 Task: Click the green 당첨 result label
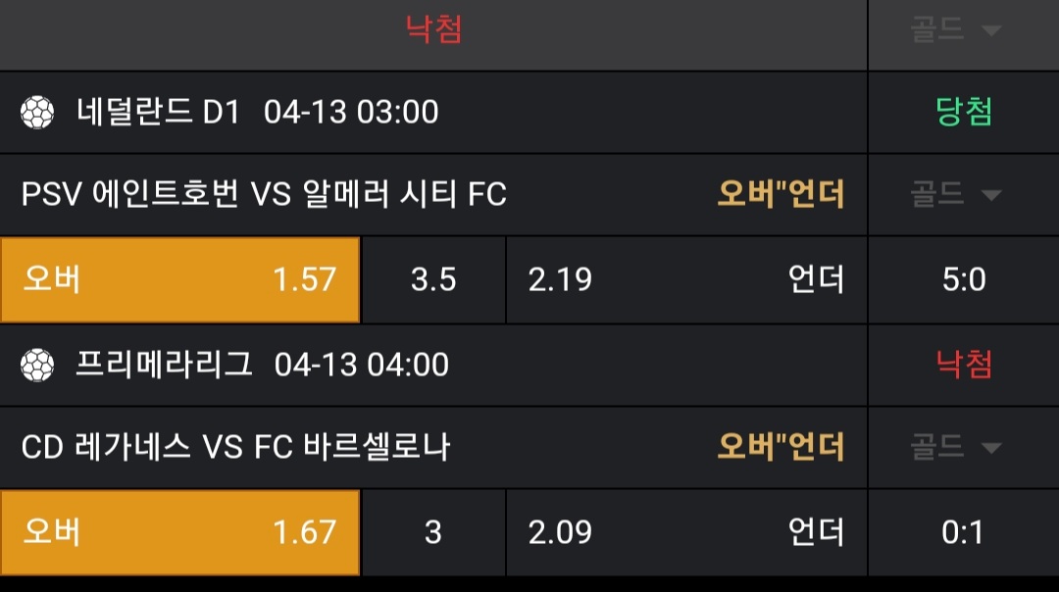(964, 113)
